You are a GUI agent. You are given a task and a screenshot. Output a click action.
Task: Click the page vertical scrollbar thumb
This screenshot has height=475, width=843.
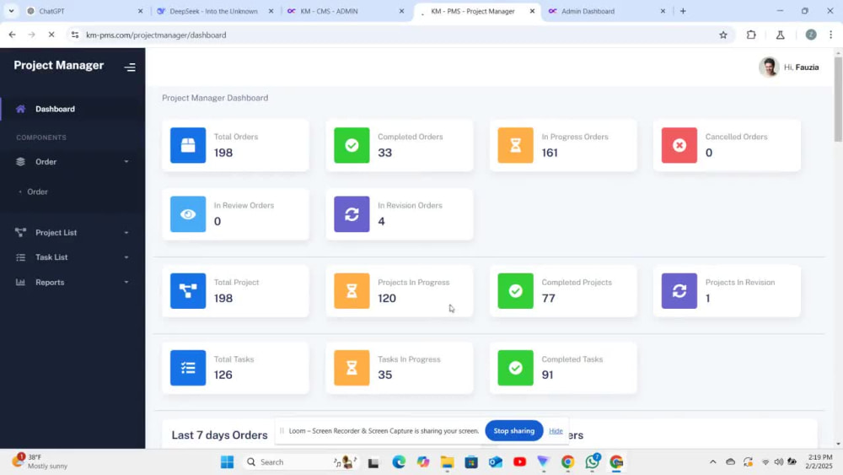pyautogui.click(x=838, y=99)
